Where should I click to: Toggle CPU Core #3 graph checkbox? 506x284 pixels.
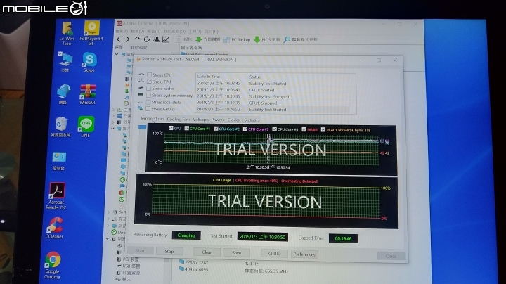click(x=245, y=129)
